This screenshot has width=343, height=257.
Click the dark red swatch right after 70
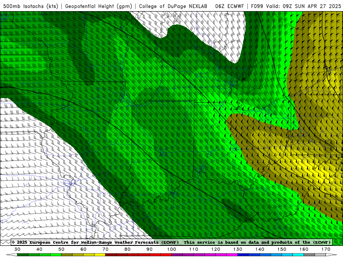point(111,254)
